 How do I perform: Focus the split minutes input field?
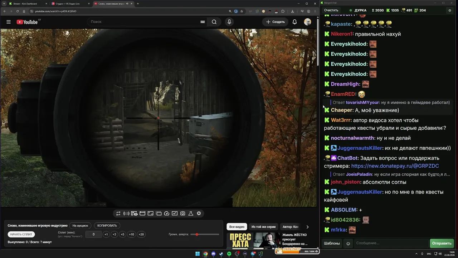(93, 234)
